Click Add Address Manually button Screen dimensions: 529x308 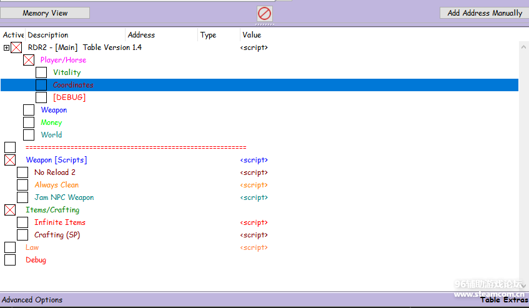pyautogui.click(x=485, y=13)
